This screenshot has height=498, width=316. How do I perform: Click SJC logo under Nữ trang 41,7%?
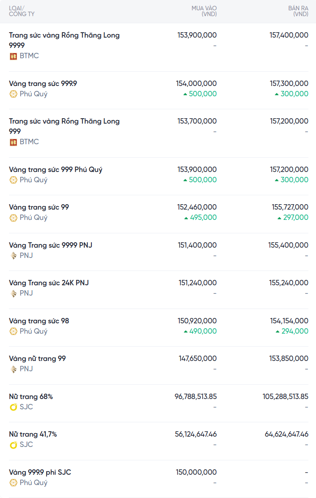click(x=13, y=445)
